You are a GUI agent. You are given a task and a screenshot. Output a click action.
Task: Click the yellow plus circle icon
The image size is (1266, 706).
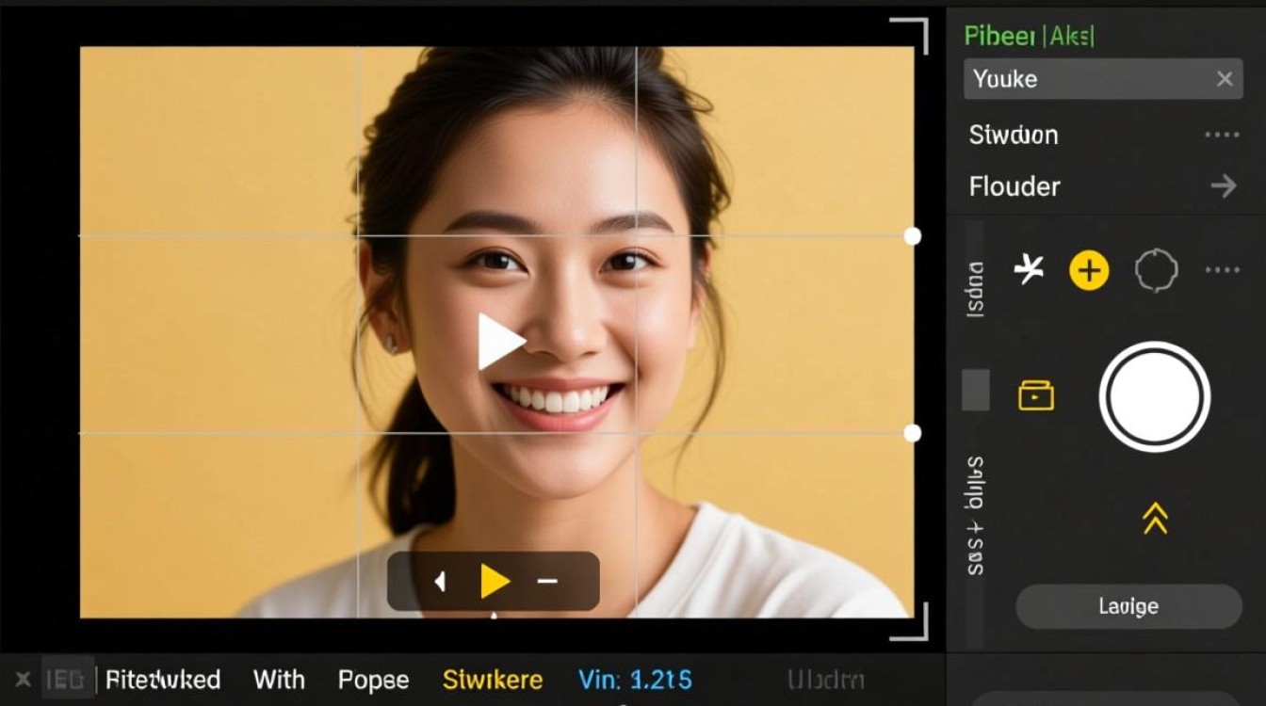pyautogui.click(x=1089, y=271)
